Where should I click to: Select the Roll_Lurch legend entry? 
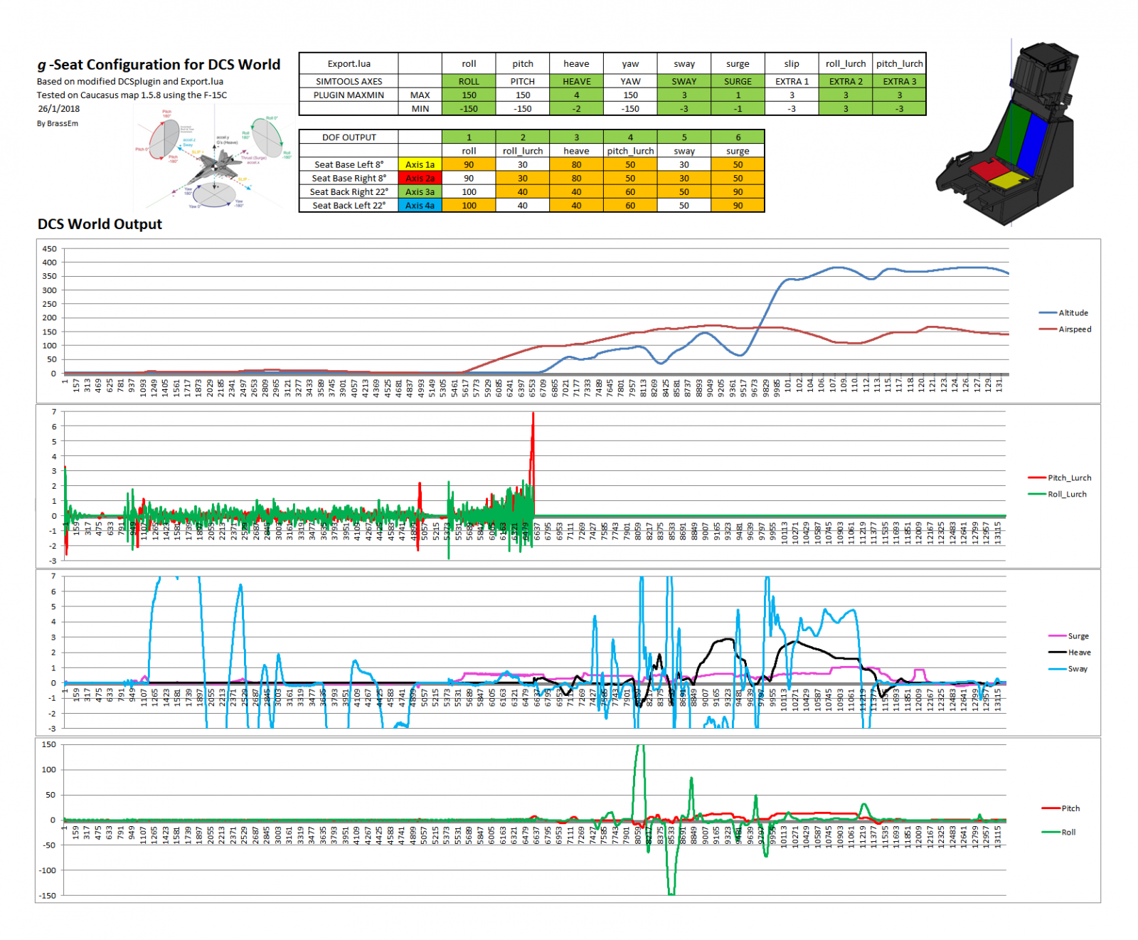(1058, 495)
